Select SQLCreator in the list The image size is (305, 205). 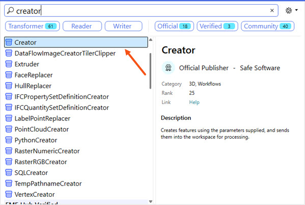(76, 173)
